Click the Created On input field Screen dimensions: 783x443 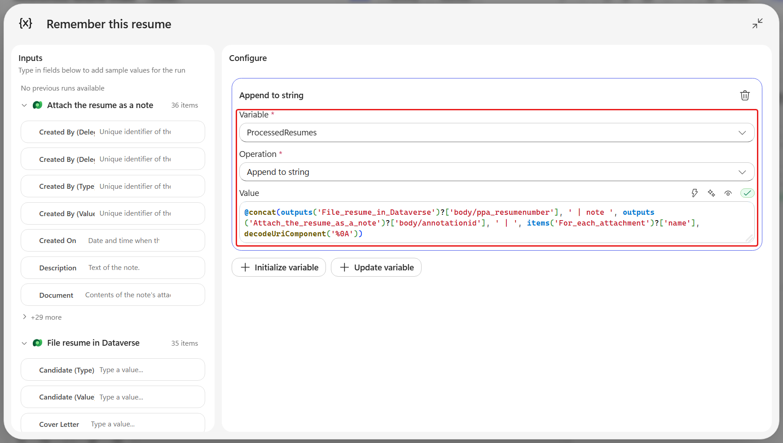click(x=113, y=240)
